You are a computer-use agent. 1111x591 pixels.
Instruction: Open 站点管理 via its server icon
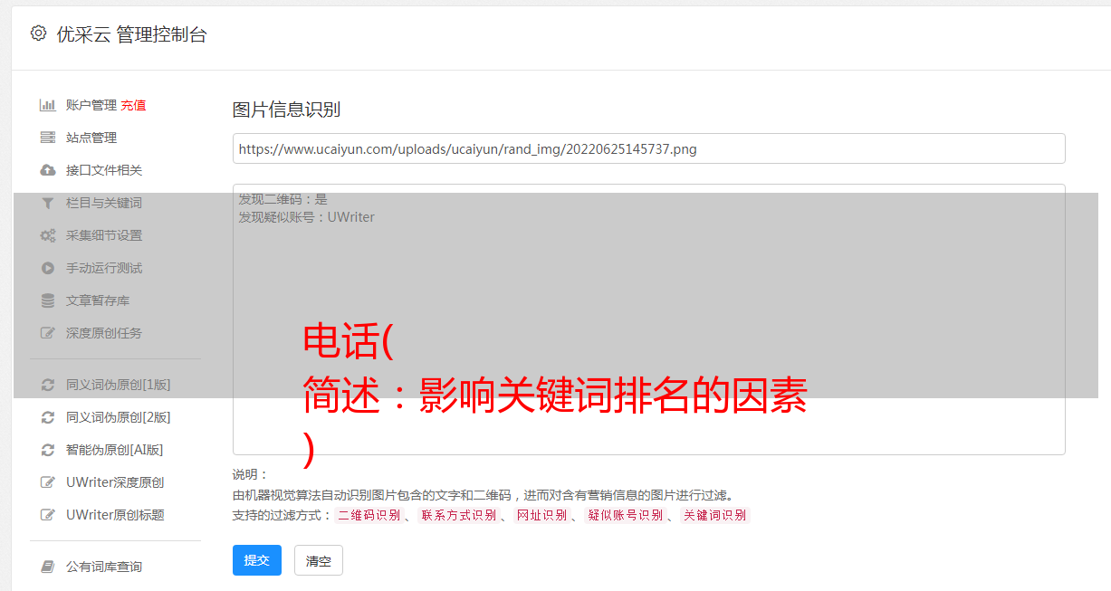pos(48,138)
